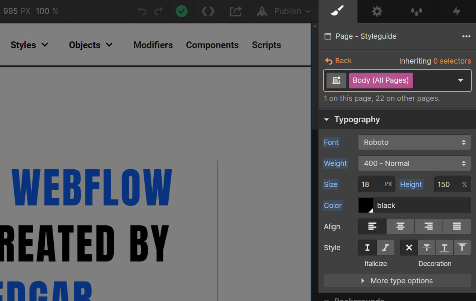Select the regular non-italic style button
476x301 pixels.
point(367,248)
